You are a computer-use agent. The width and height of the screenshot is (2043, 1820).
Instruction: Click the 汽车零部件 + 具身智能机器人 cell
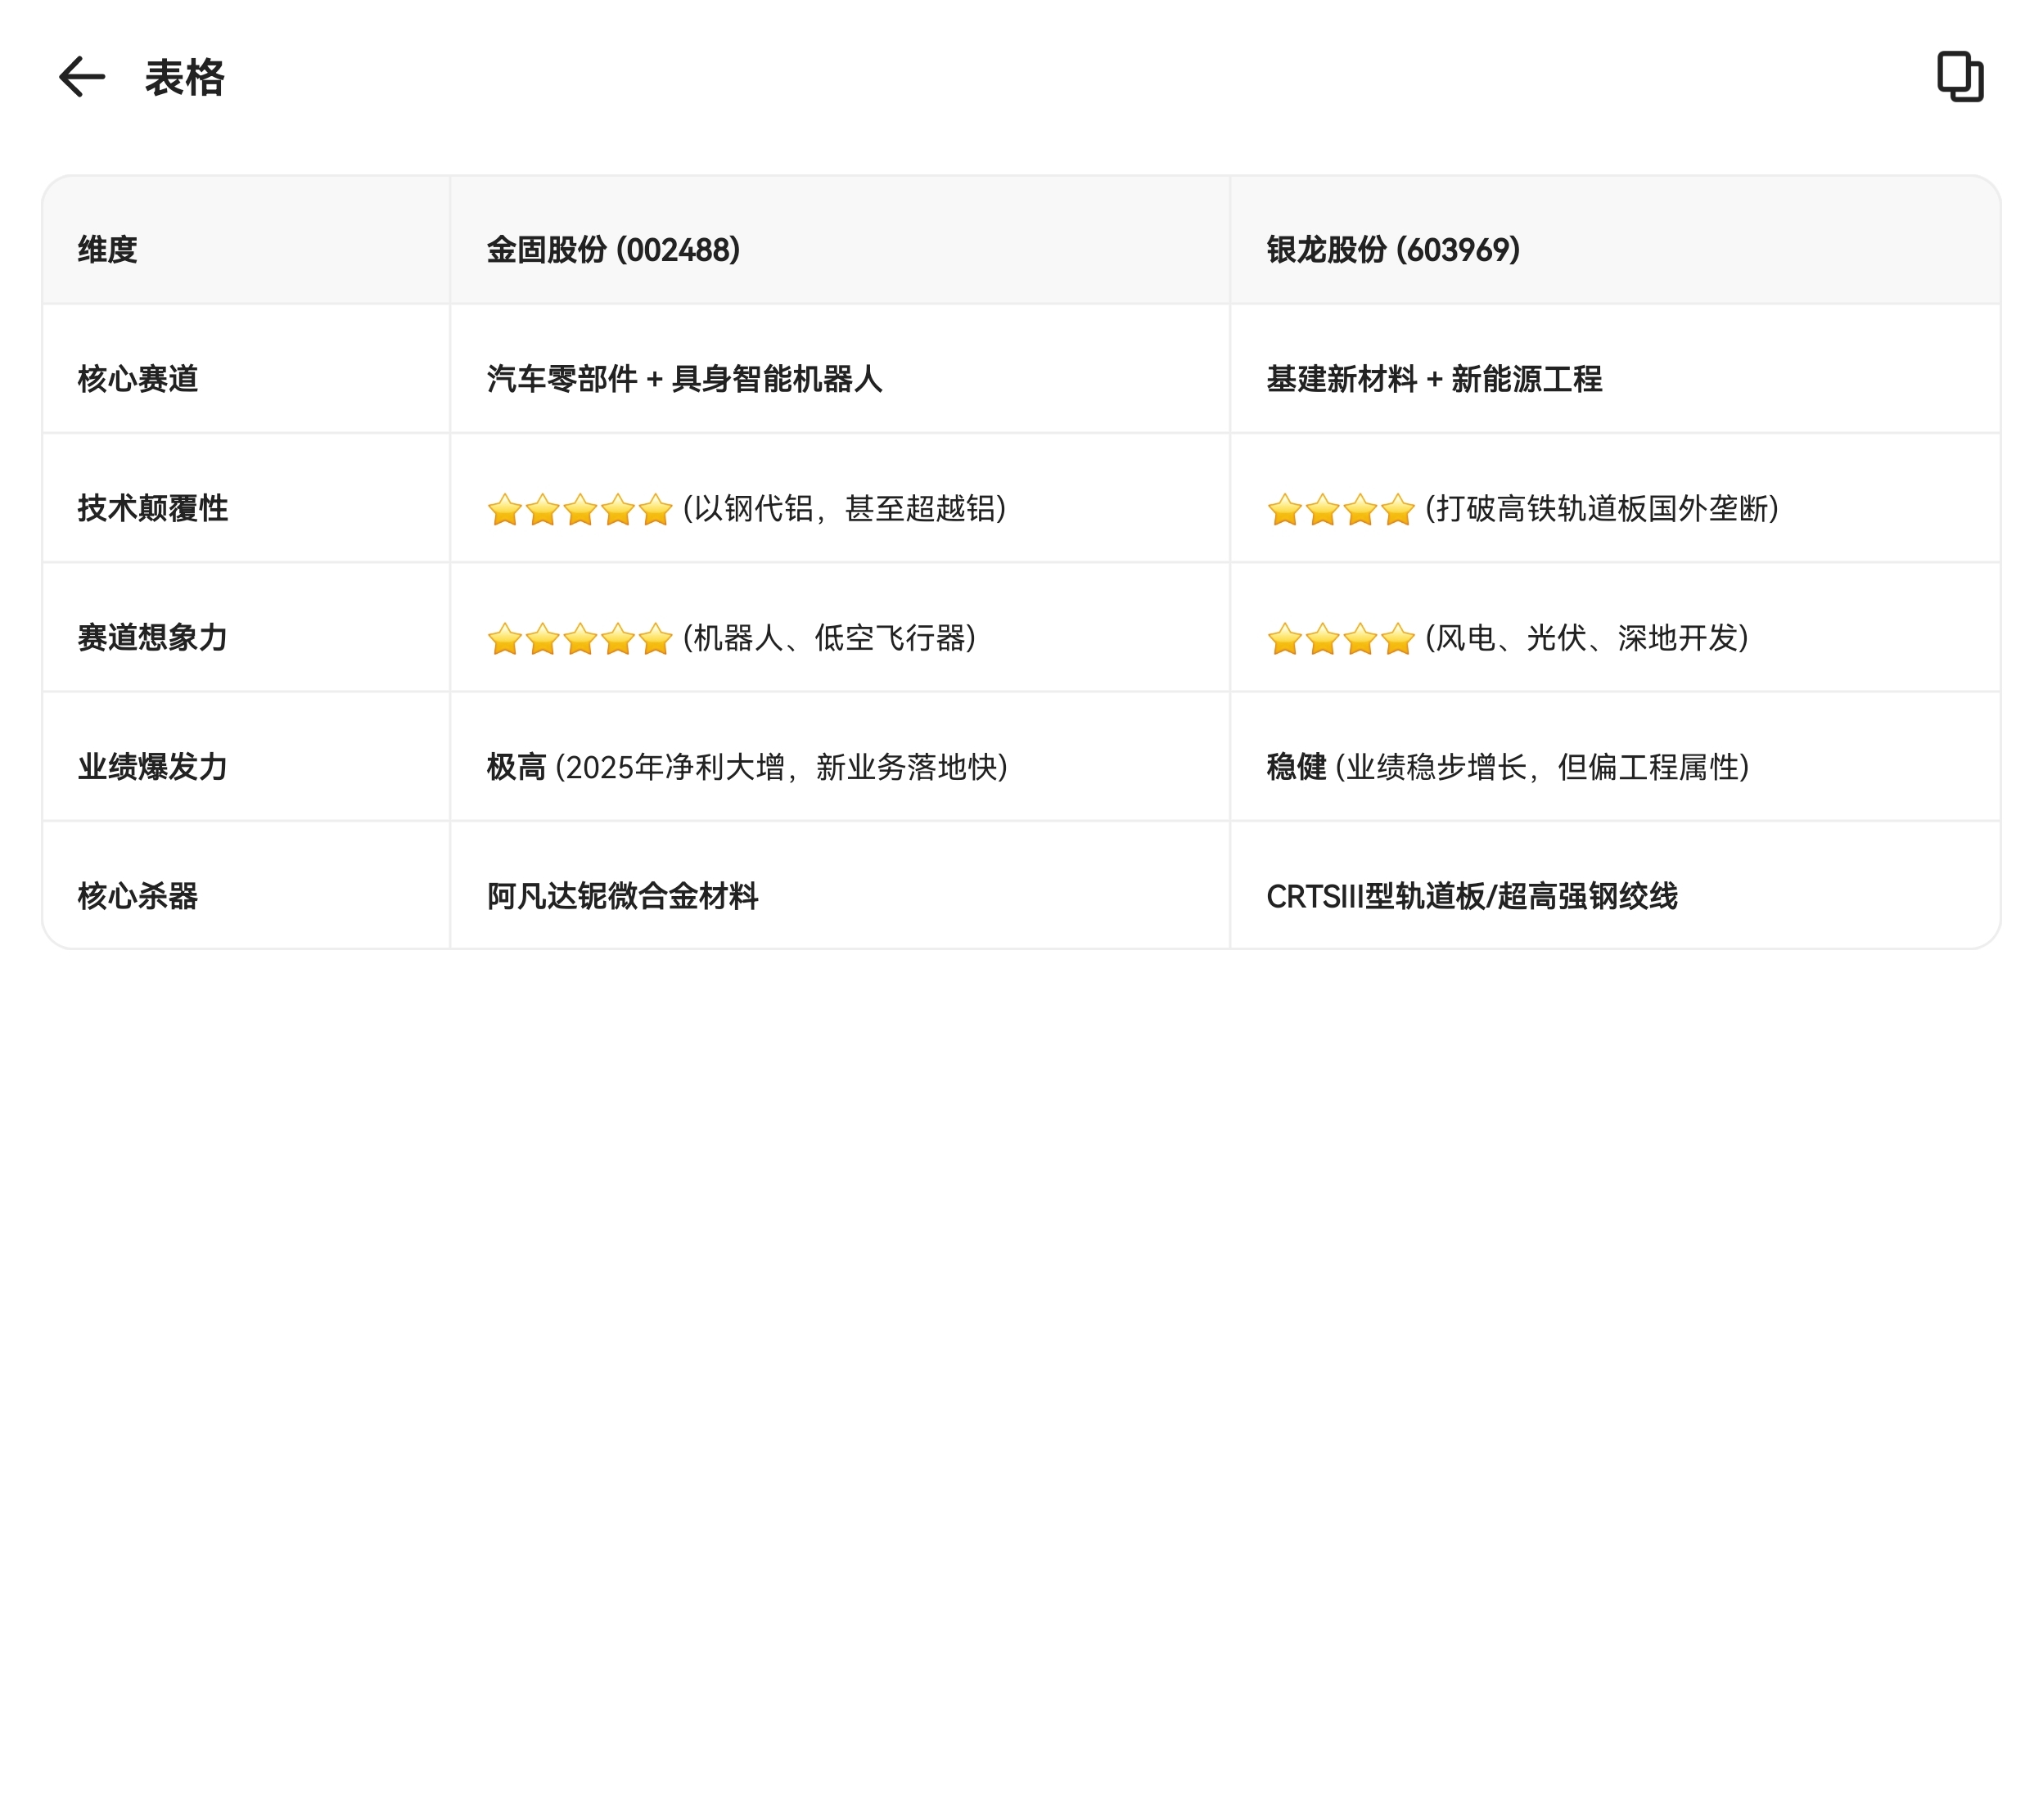coord(684,379)
